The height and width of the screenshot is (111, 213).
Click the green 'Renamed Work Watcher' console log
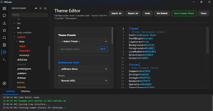(42, 101)
